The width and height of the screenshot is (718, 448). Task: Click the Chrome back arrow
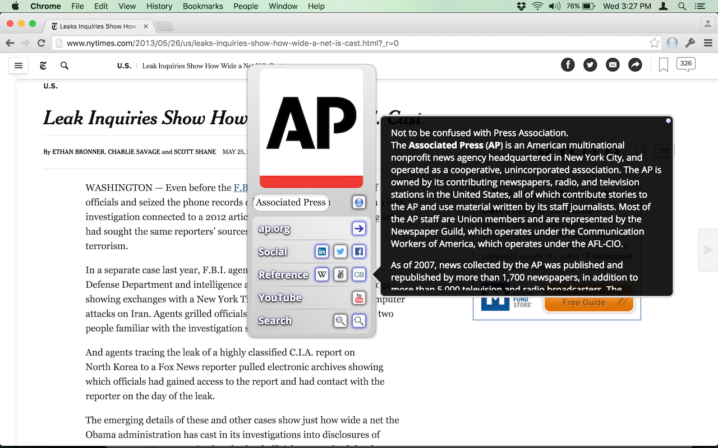[x=10, y=43]
